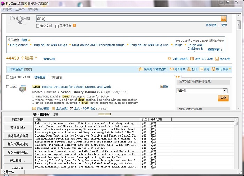Click the 分析状态 column header
The image size is (244, 176).
pyautogui.click(x=160, y=119)
